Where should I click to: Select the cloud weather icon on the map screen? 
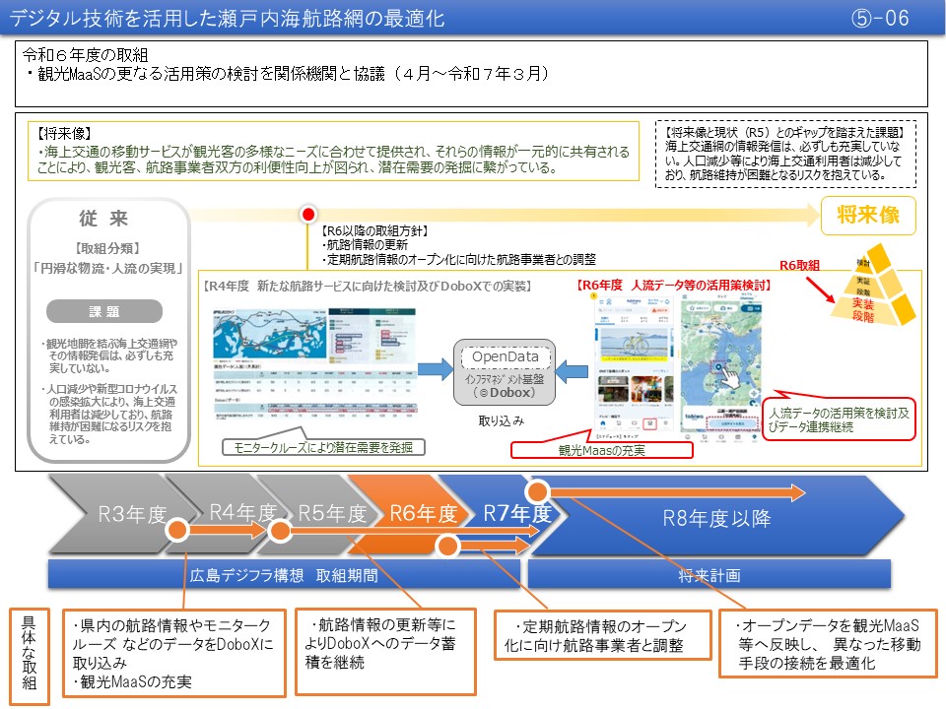tap(721, 308)
